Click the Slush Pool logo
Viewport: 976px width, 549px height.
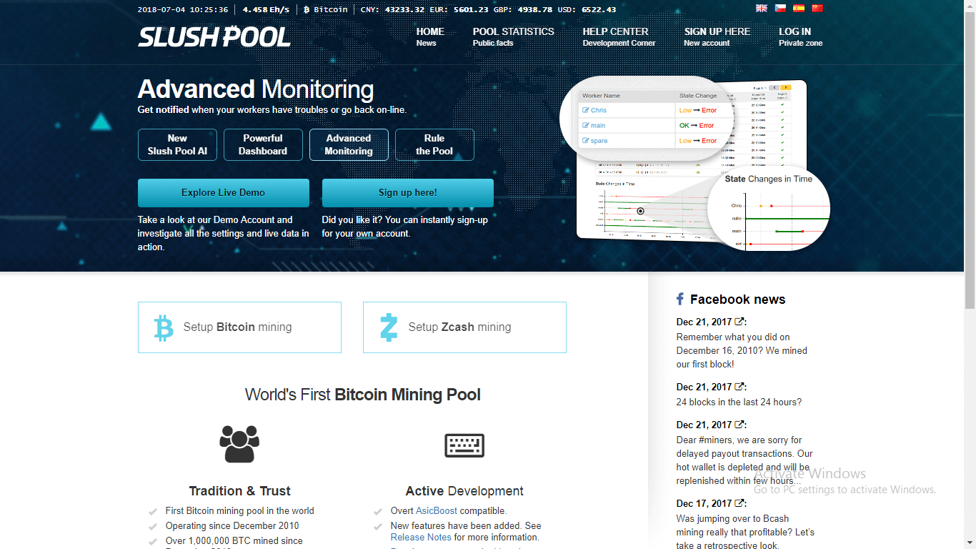(x=214, y=36)
